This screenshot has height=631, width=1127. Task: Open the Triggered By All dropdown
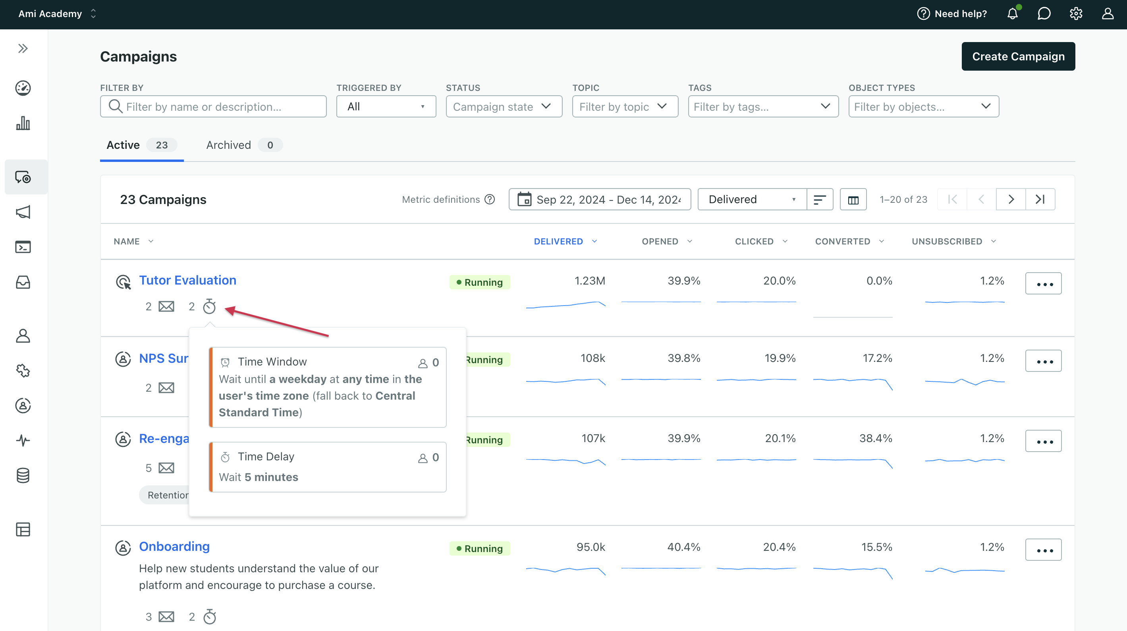point(386,107)
